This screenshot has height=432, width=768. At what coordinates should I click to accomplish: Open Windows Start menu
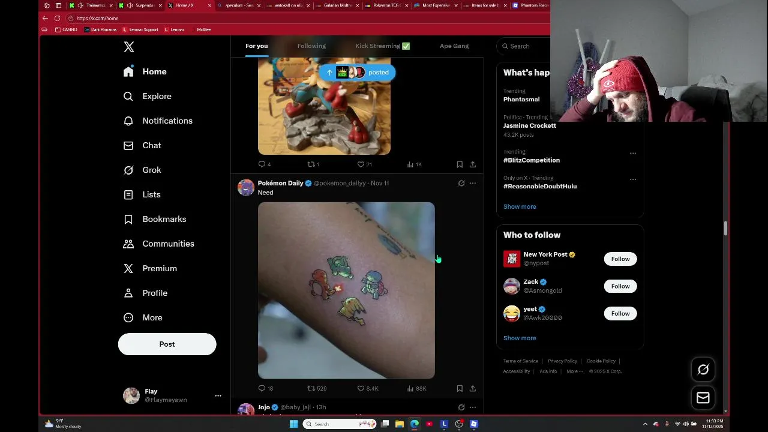pyautogui.click(x=293, y=424)
